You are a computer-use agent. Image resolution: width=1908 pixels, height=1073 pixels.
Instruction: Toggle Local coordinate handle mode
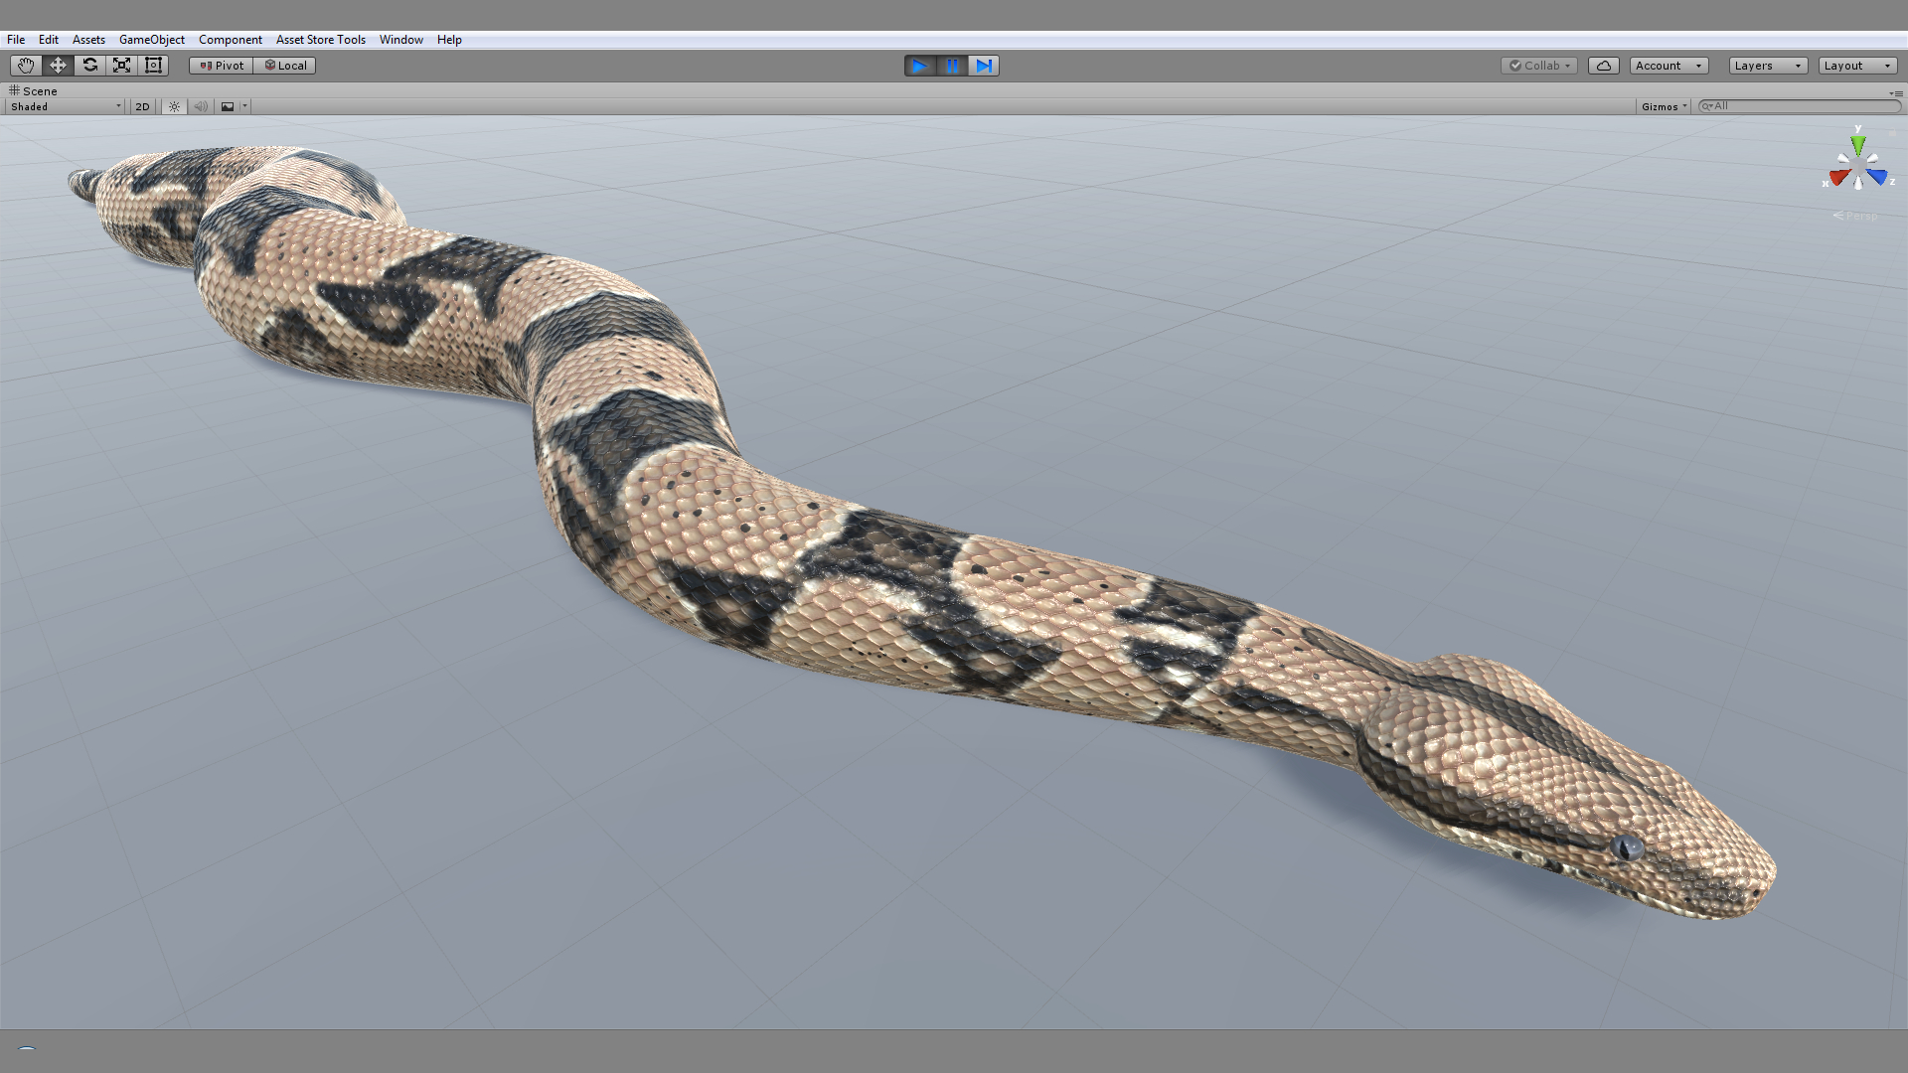pyautogui.click(x=285, y=65)
